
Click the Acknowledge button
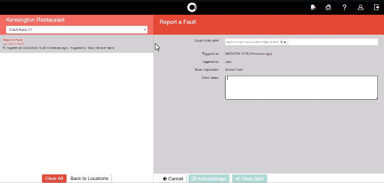[209, 179]
